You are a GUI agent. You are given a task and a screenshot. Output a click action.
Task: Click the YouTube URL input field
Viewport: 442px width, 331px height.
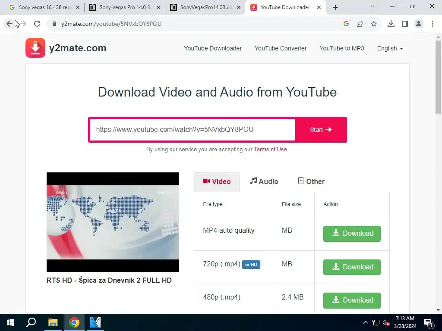(x=192, y=130)
